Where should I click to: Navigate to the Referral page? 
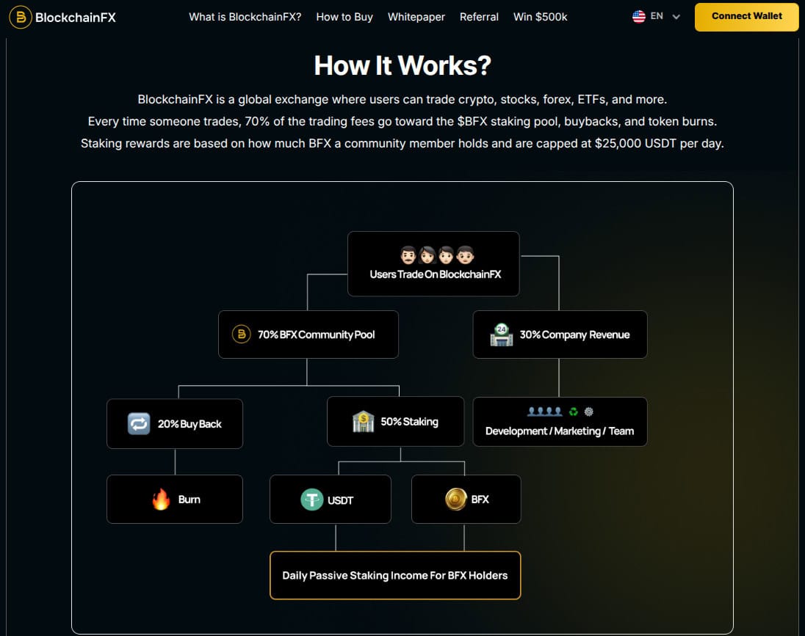click(479, 17)
